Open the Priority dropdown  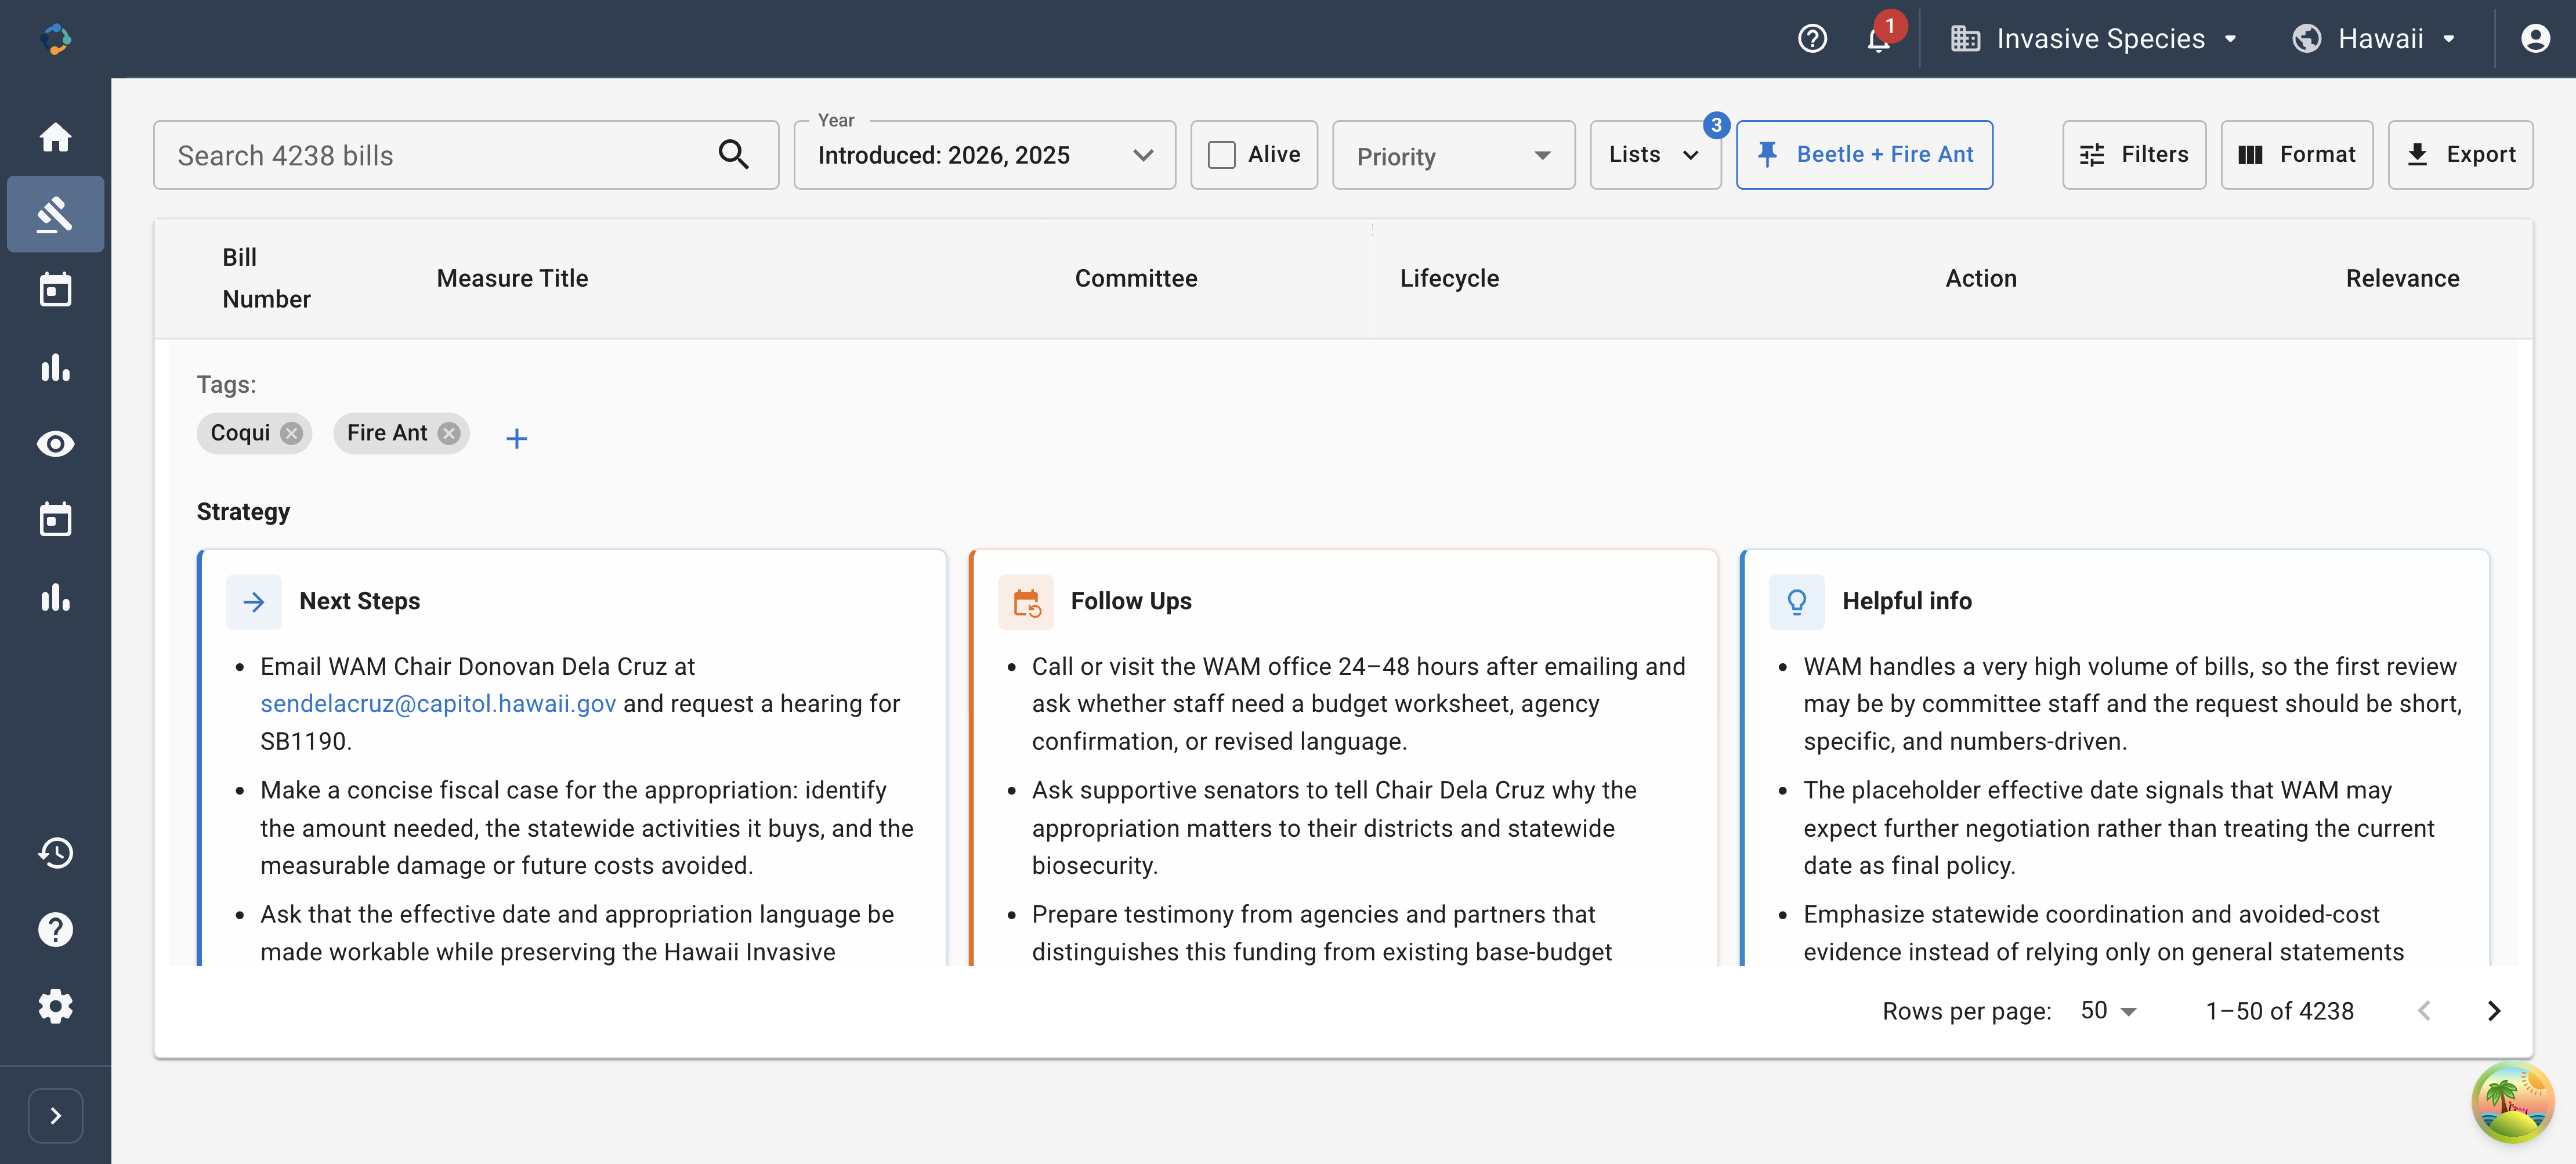tap(1453, 155)
